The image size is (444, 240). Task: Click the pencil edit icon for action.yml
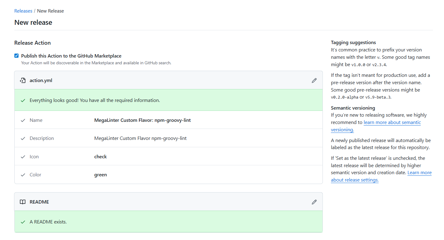pyautogui.click(x=314, y=81)
